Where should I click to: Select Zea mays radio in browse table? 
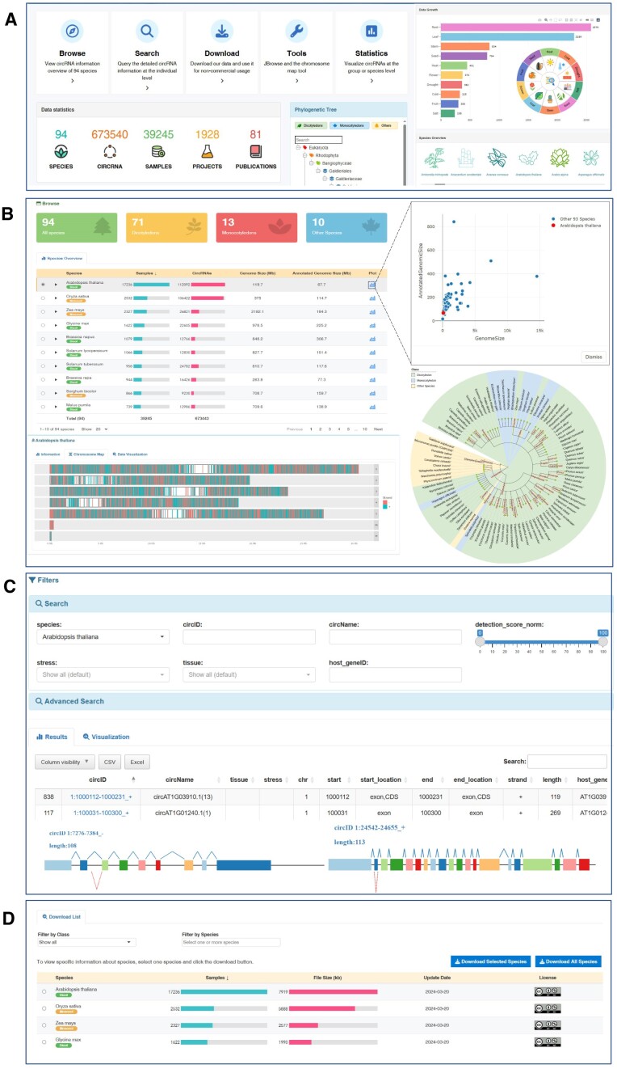pyautogui.click(x=42, y=310)
